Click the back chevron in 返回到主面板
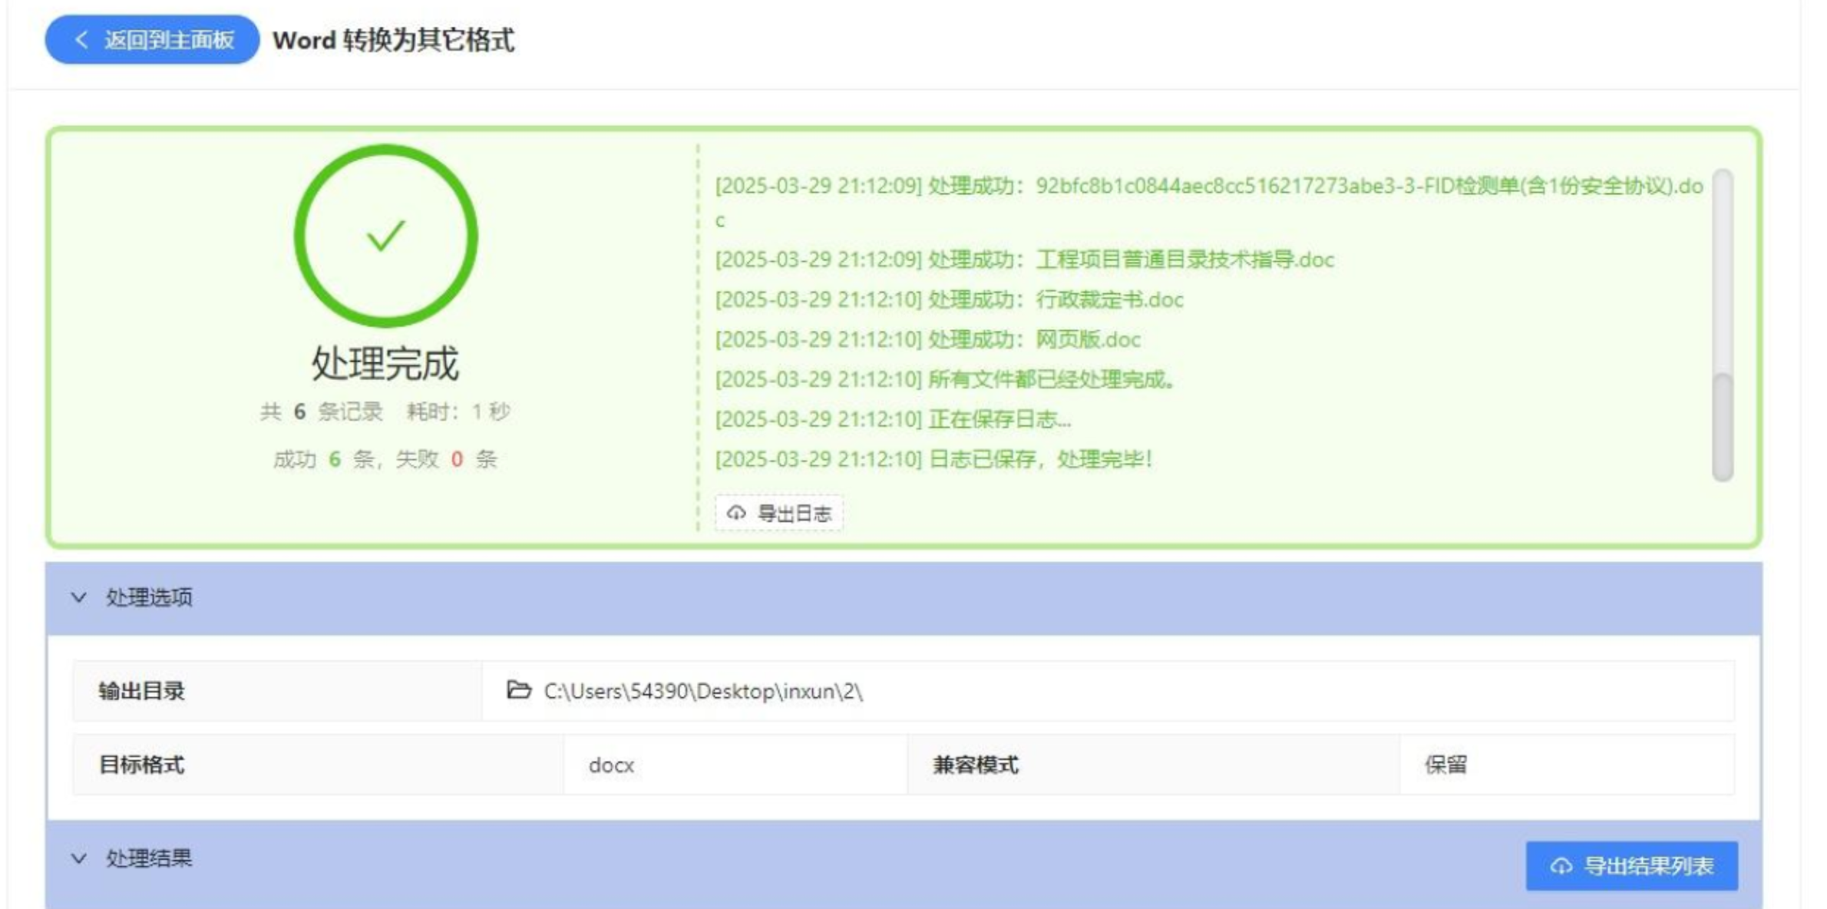This screenshot has height=909, width=1827. (81, 40)
